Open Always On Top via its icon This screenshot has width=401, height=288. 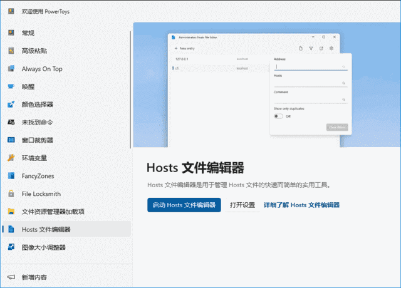[11, 69]
